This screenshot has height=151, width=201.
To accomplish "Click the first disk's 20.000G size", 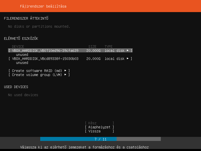I will (93, 51).
